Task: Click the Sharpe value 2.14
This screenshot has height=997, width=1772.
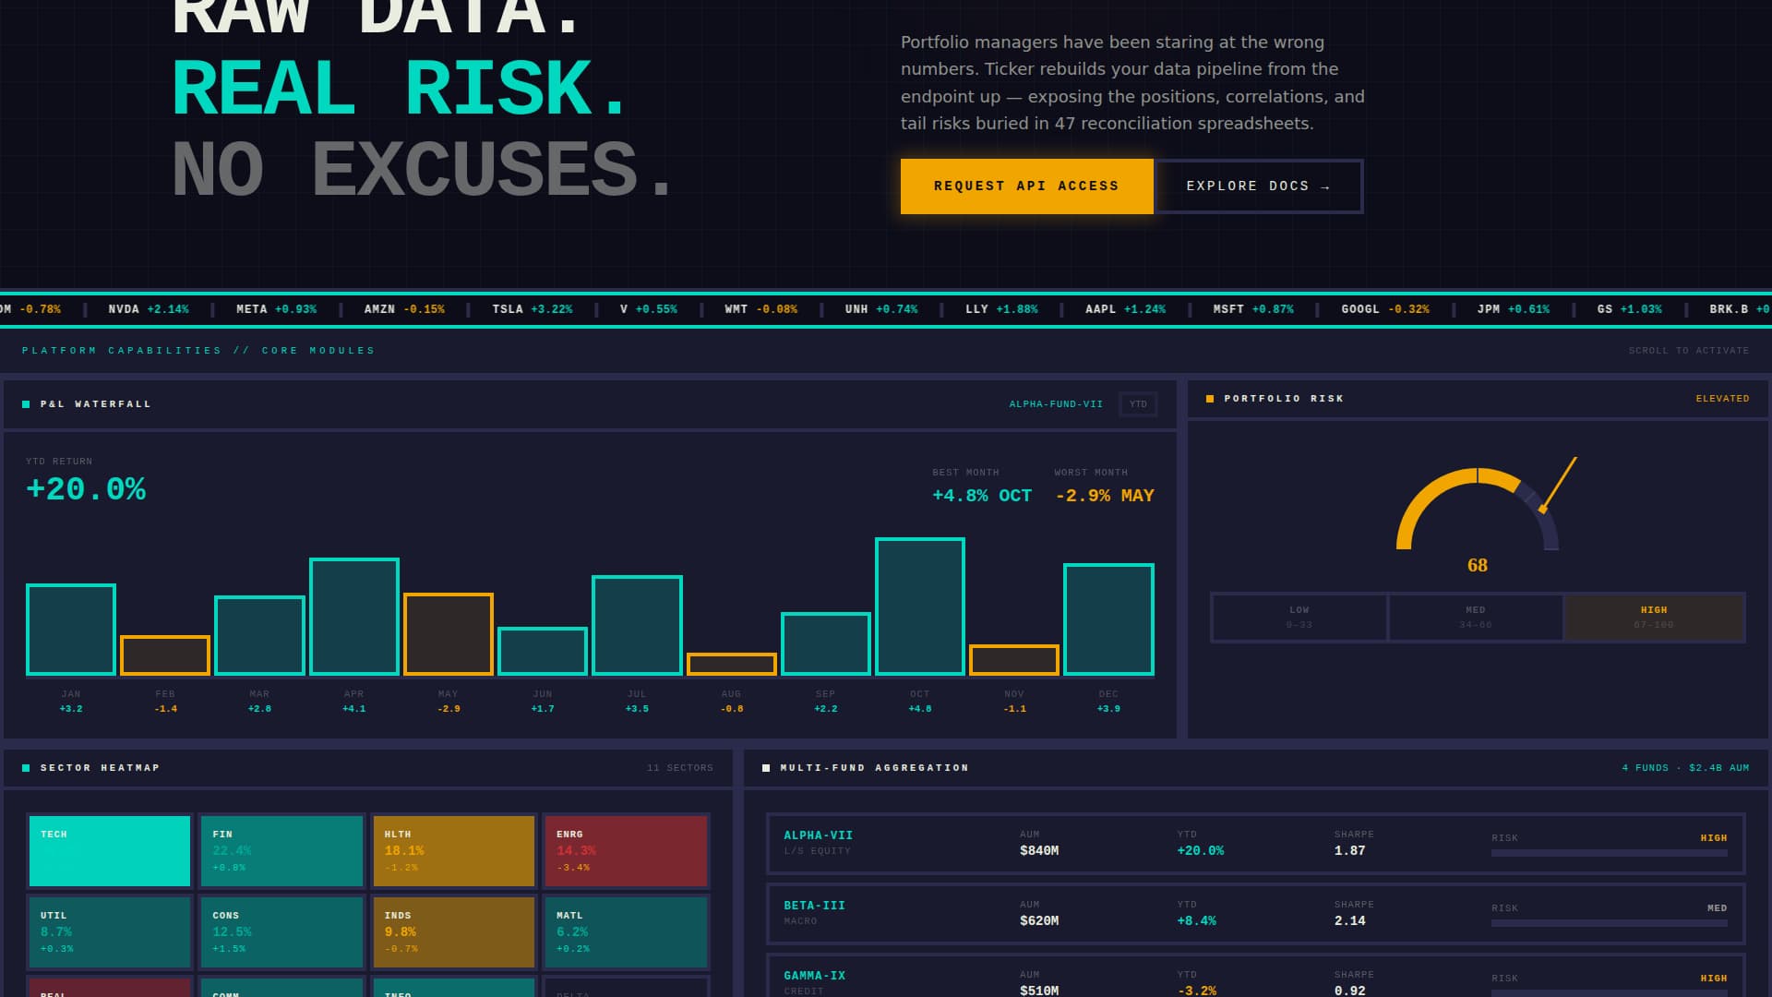Action: coord(1349,921)
